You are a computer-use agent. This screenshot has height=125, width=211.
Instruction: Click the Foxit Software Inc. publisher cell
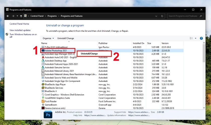[x=107, y=101]
